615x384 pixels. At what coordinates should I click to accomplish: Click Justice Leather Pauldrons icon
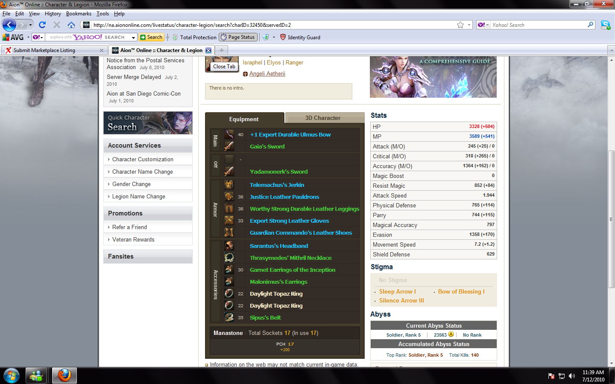pyautogui.click(x=229, y=197)
